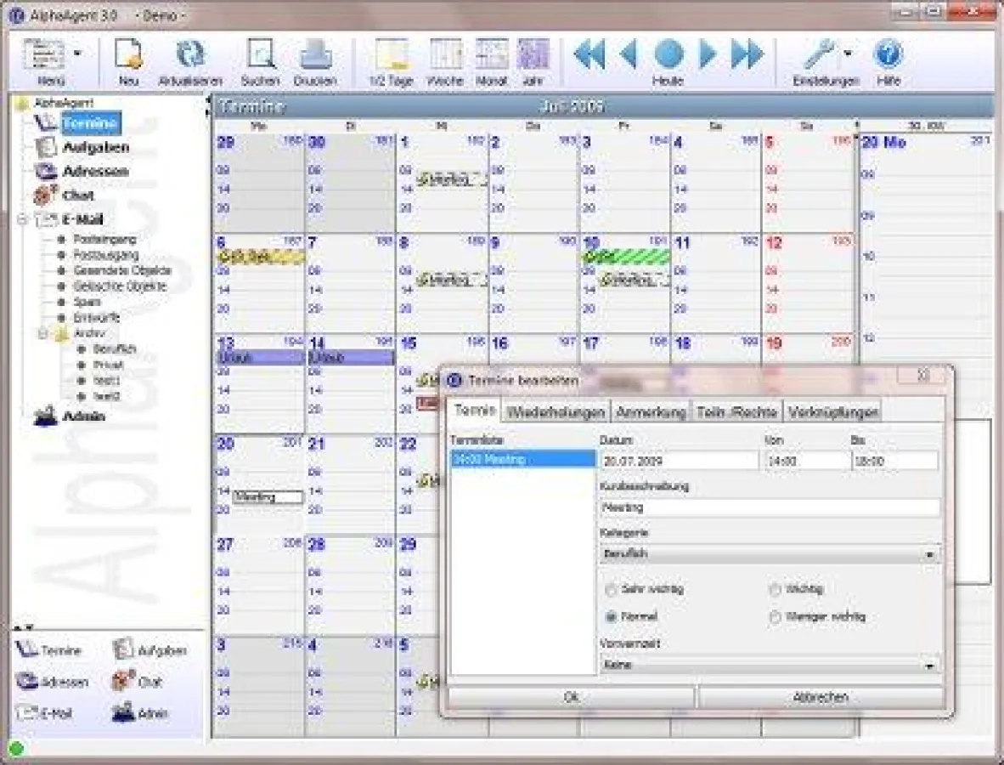The image size is (1004, 765).
Task: Open the Einstellungen dropdown arrow
Action: coord(848,54)
